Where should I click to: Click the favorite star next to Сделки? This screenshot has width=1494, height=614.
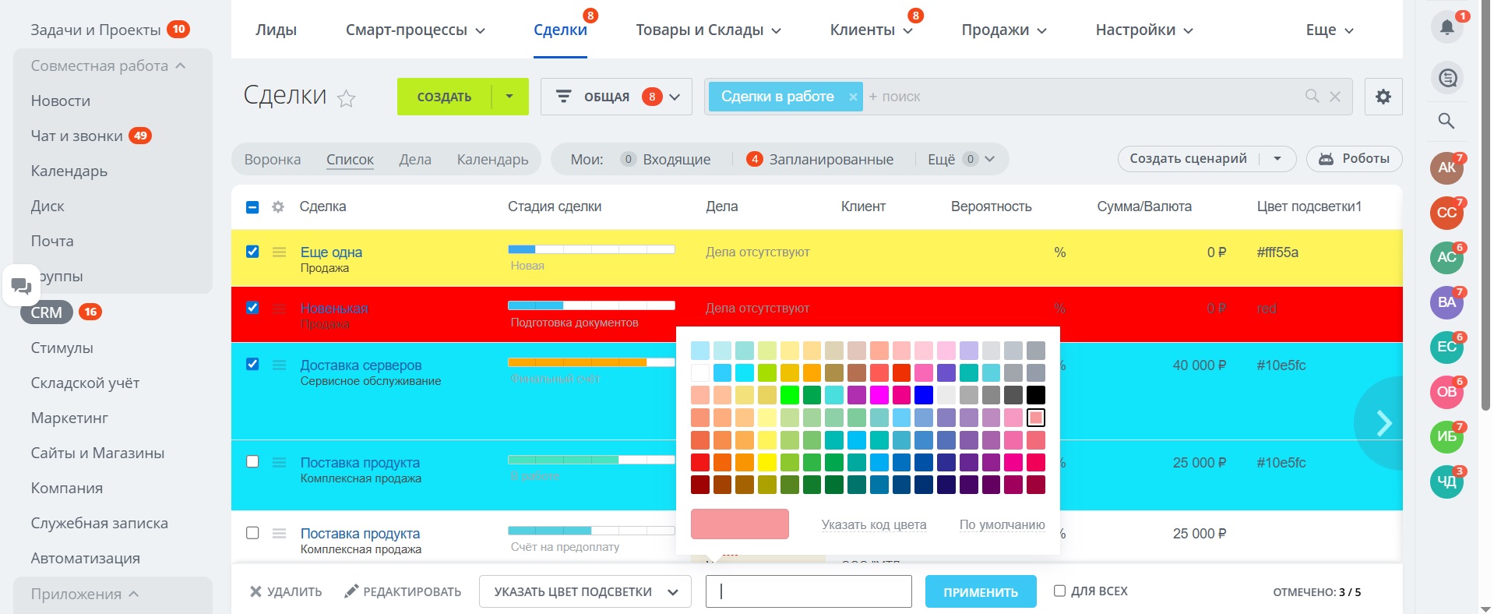(x=347, y=98)
